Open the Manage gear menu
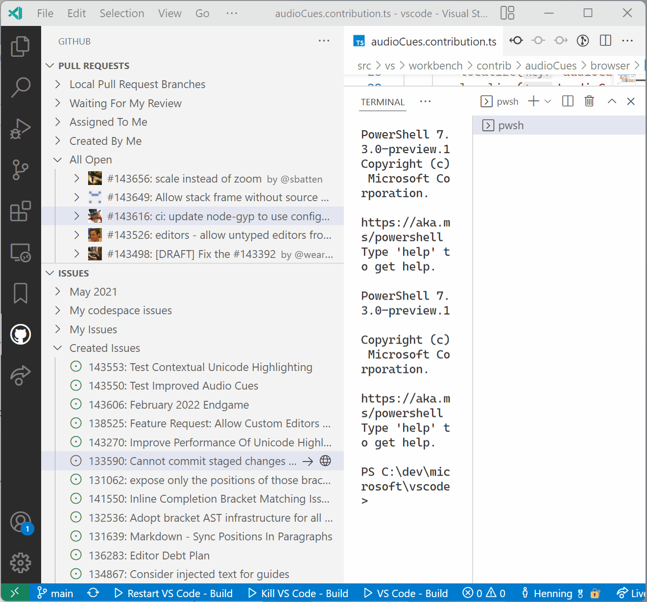 (x=20, y=563)
